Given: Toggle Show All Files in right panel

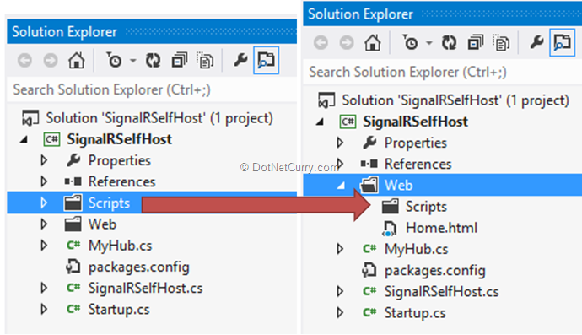Looking at the screenshot, I should (x=502, y=43).
